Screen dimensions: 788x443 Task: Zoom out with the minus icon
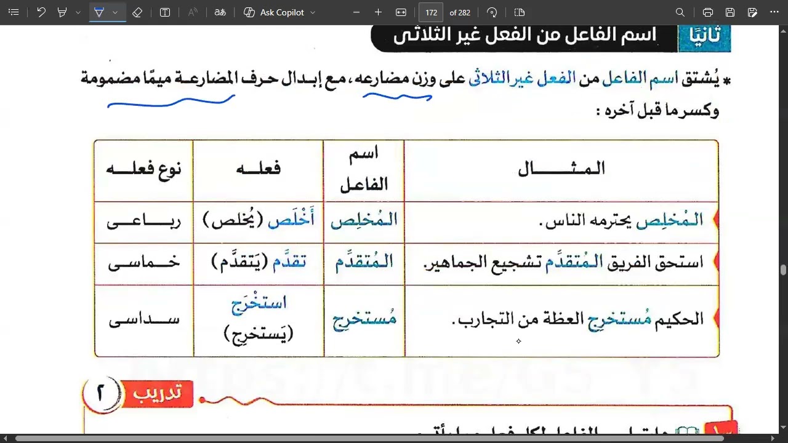(x=357, y=12)
